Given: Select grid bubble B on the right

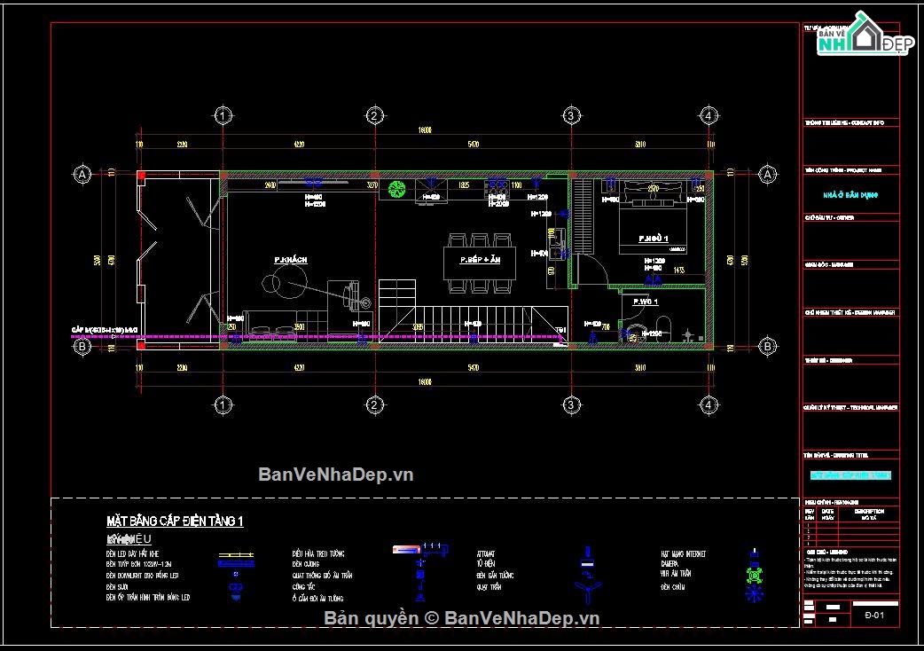Looking at the screenshot, I should coord(767,347).
